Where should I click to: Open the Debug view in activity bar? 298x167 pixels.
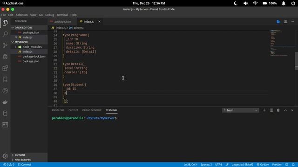[5, 57]
